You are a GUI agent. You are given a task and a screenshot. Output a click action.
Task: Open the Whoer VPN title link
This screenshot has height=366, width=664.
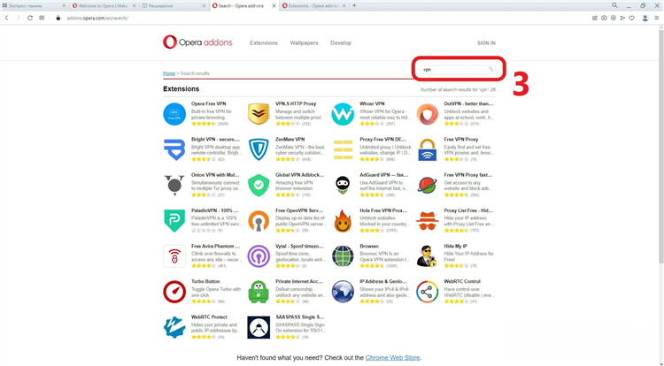(372, 103)
